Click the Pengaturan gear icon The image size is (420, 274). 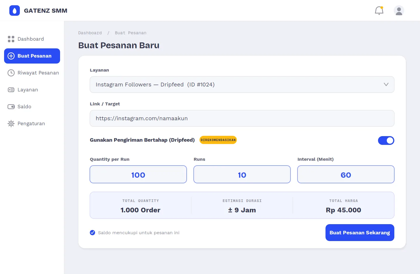click(11, 124)
